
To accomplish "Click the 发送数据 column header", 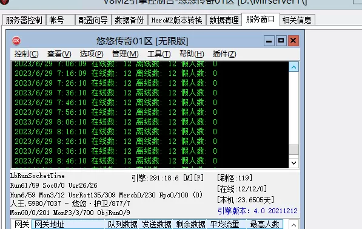I will click(x=156, y=224).
